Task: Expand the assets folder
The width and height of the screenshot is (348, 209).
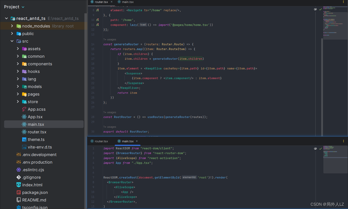Action: [x=18, y=49]
